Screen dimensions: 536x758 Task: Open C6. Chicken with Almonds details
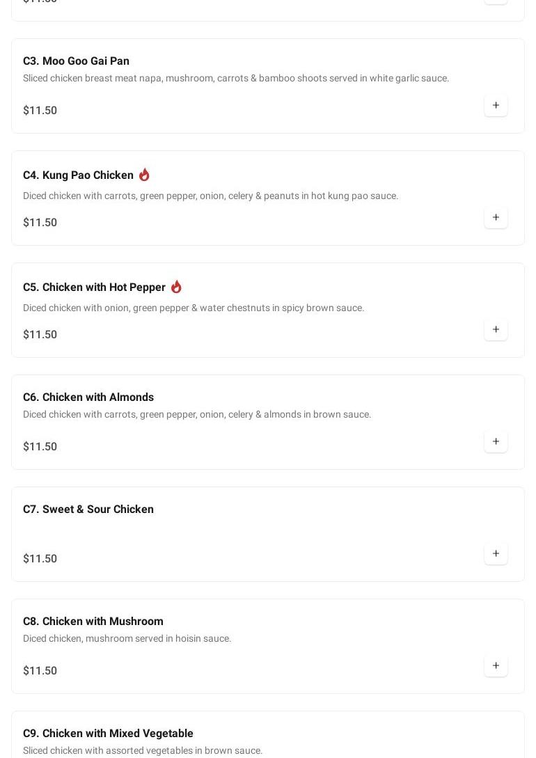click(88, 397)
